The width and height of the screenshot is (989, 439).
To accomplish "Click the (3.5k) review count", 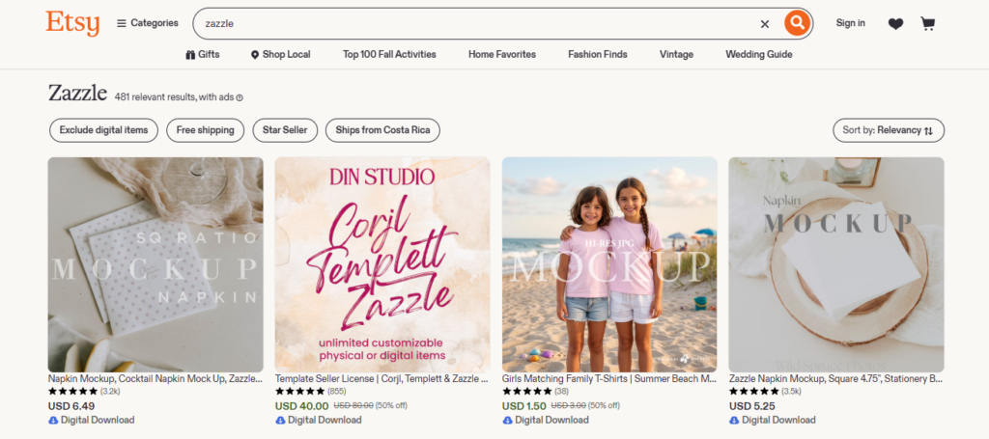I will coord(792,391).
